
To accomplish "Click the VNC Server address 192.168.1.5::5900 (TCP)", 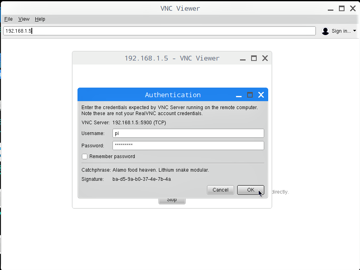I will click(x=139, y=122).
